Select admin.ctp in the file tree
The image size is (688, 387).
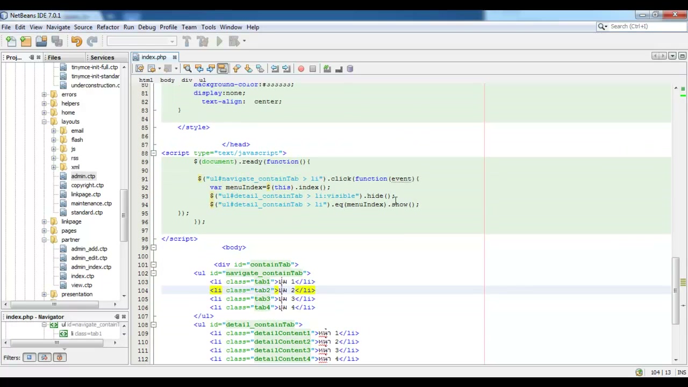83,176
